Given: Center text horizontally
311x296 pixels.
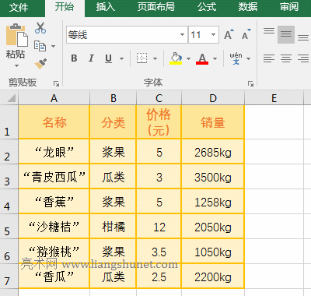Looking at the screenshot, I should (x=286, y=58).
